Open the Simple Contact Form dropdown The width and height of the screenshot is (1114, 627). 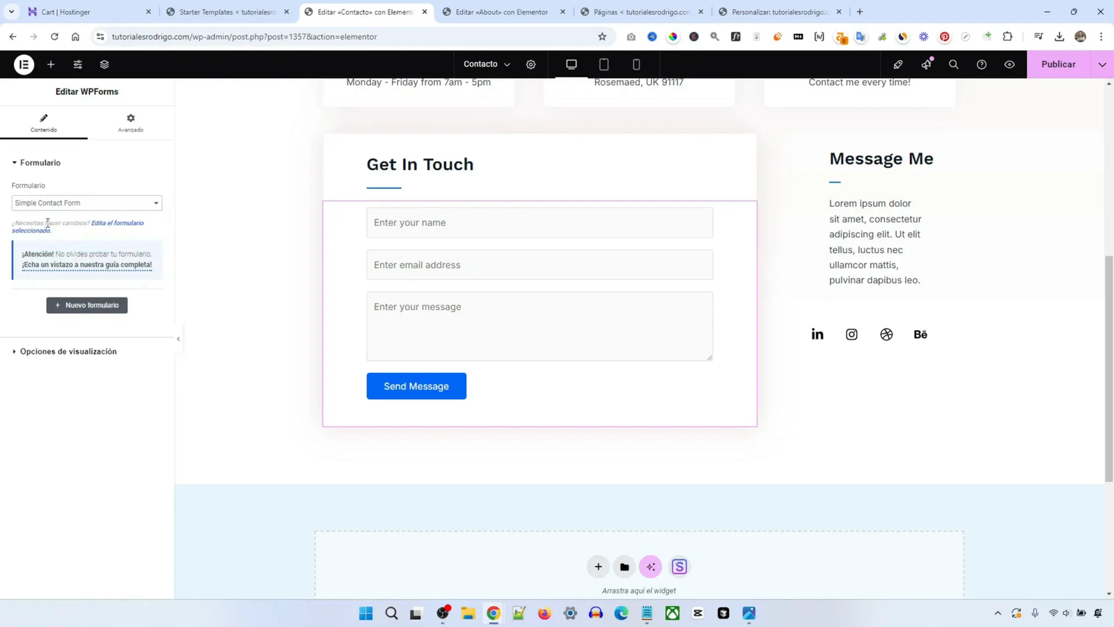[86, 203]
